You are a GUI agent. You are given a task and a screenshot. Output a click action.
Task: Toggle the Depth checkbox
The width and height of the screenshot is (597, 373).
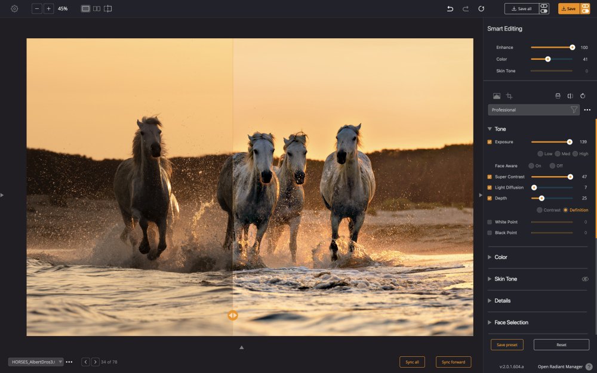coord(490,198)
